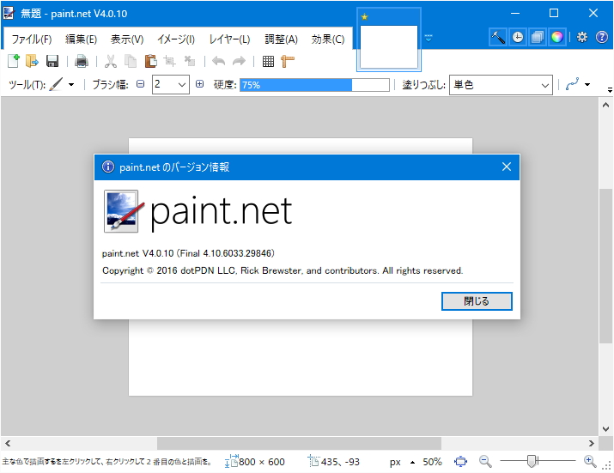The height and width of the screenshot is (473, 614).
Task: Open the 塗りつぶし fill dropdown
Action: pyautogui.click(x=501, y=85)
